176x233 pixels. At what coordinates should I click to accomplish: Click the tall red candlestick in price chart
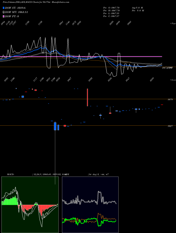point(87,97)
